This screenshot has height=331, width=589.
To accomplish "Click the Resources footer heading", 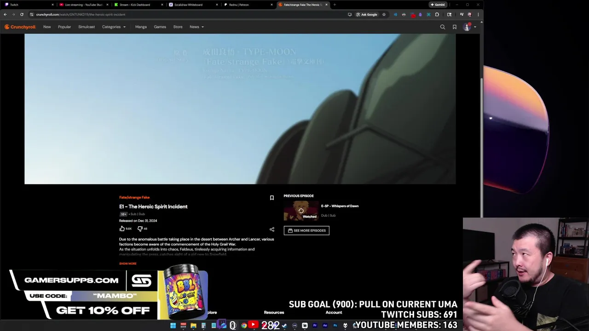I will pos(274,313).
